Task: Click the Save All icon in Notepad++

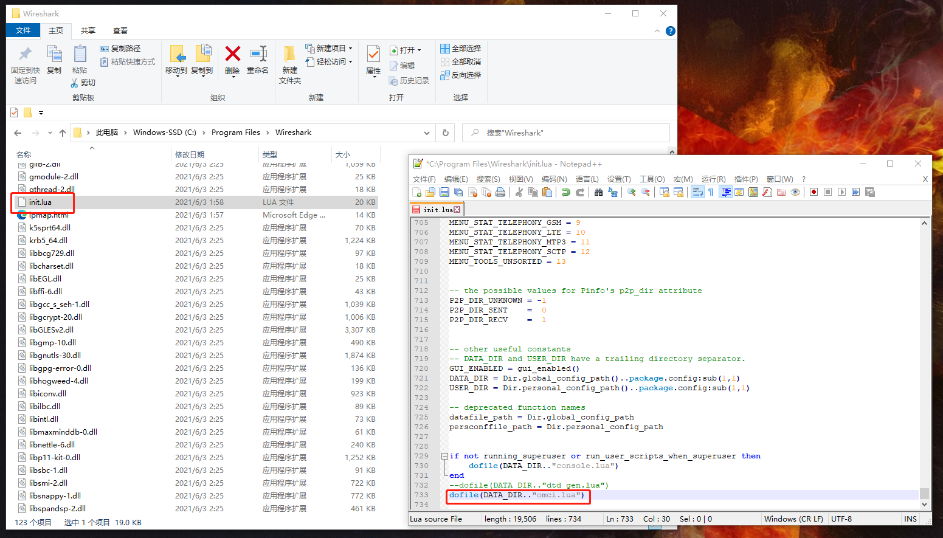Action: (457, 192)
